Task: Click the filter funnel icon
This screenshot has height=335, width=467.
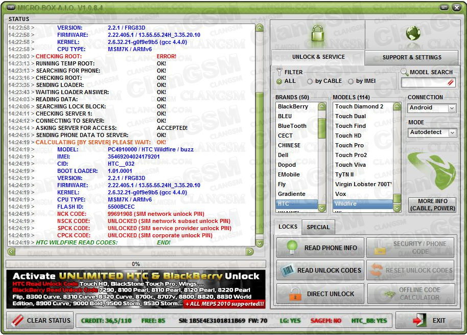Action: pyautogui.click(x=279, y=72)
